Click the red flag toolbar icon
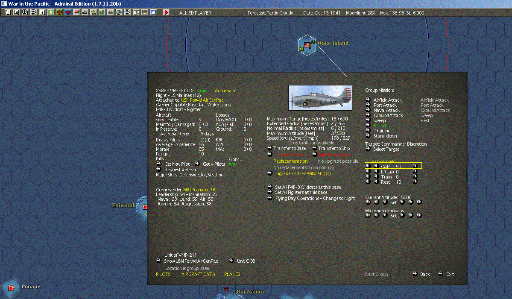 tap(76, 12)
